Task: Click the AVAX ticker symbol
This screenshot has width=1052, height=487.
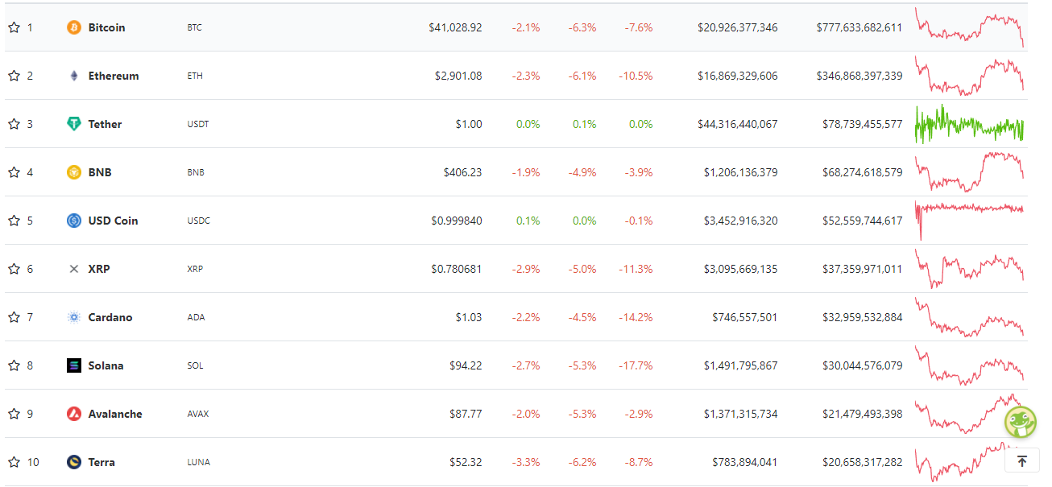Action: click(197, 414)
